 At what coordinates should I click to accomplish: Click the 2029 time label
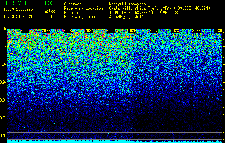pyautogui.click(x=196, y=31)
